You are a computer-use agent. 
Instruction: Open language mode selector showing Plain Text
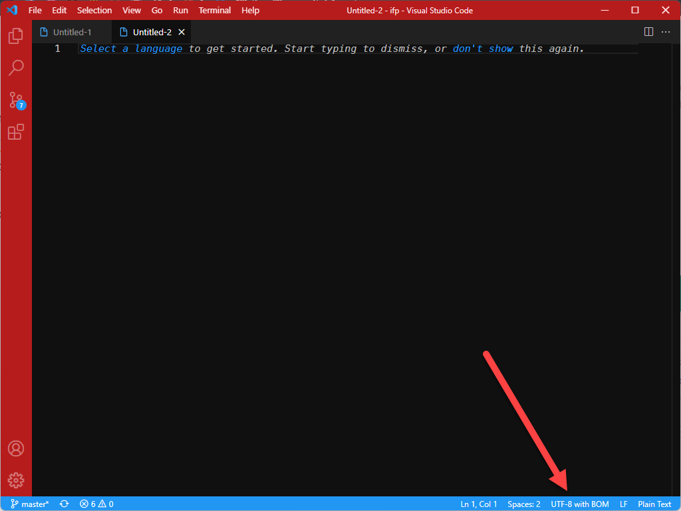(x=654, y=504)
